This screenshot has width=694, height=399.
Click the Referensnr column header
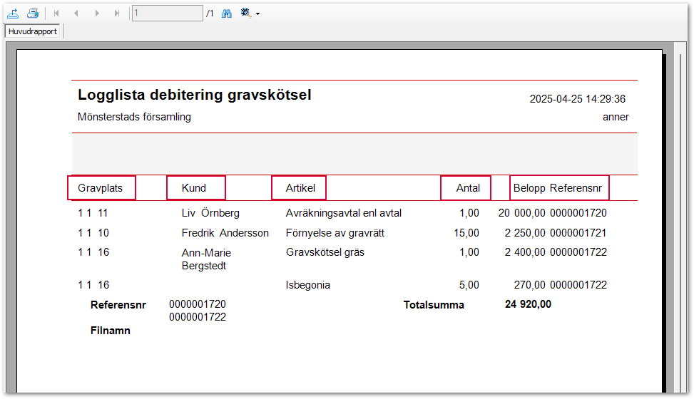click(576, 188)
